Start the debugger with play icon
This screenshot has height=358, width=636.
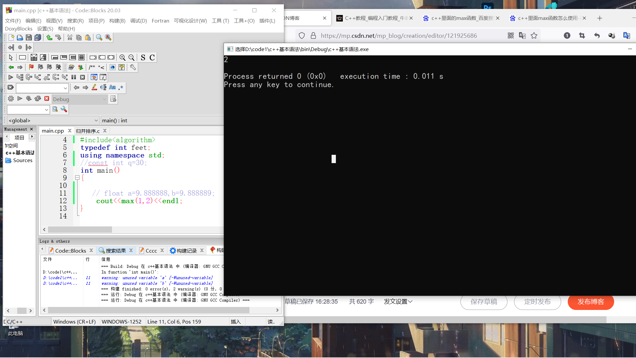coord(11,77)
